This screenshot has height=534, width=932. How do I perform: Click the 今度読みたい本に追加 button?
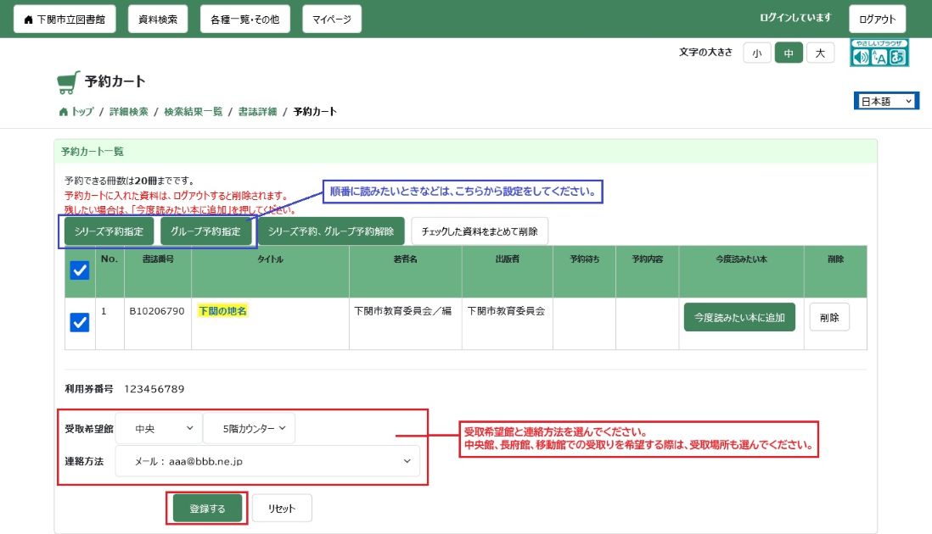coord(739,317)
